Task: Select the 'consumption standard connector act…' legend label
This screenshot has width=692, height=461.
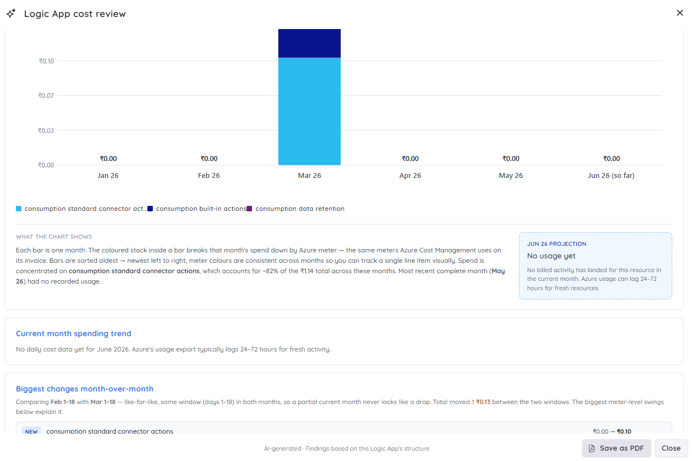Action: [85, 209]
